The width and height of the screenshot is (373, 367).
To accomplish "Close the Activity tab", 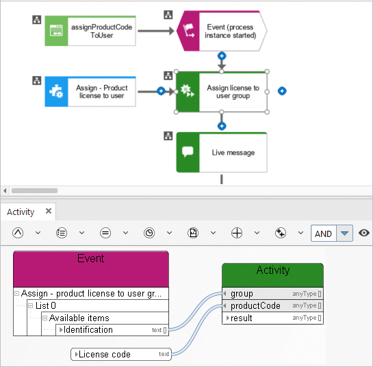I will tap(49, 211).
